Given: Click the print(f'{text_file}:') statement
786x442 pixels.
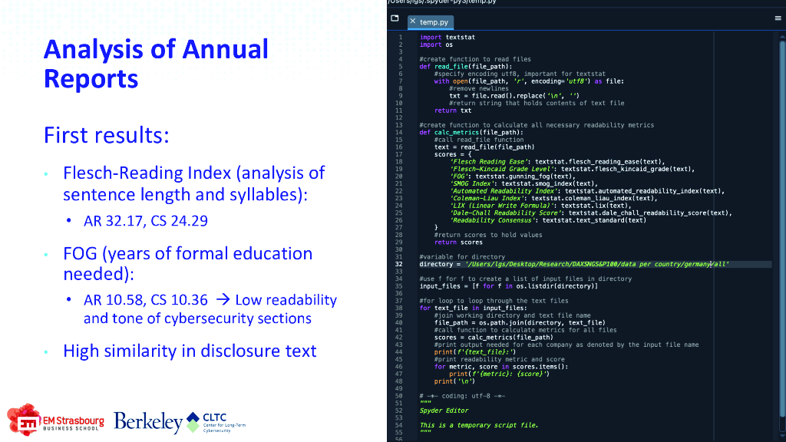Looking at the screenshot, I should (474, 351).
